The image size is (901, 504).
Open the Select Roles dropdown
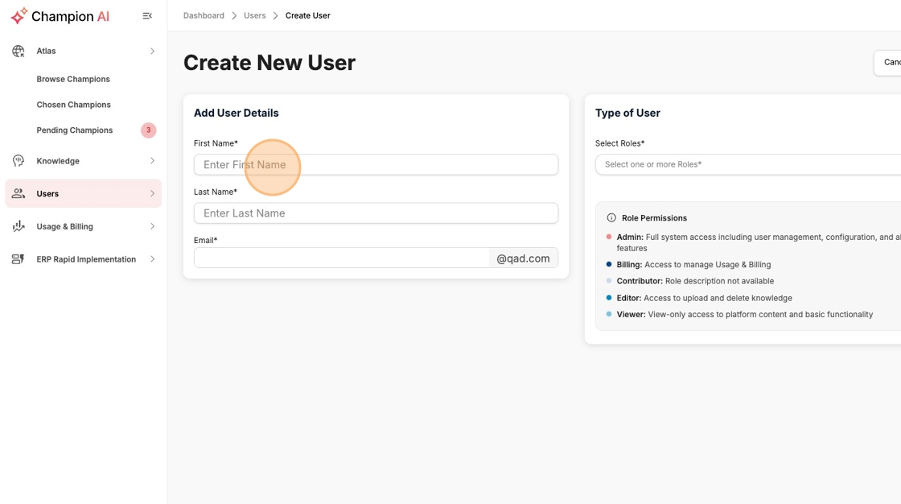tap(748, 164)
